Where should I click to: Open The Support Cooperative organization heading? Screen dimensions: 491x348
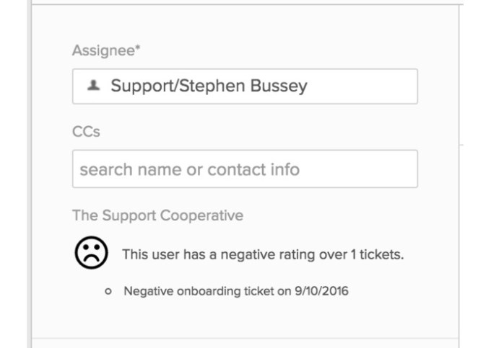click(157, 215)
